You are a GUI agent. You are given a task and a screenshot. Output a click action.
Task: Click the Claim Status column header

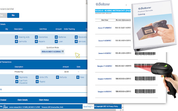click(x=44, y=100)
